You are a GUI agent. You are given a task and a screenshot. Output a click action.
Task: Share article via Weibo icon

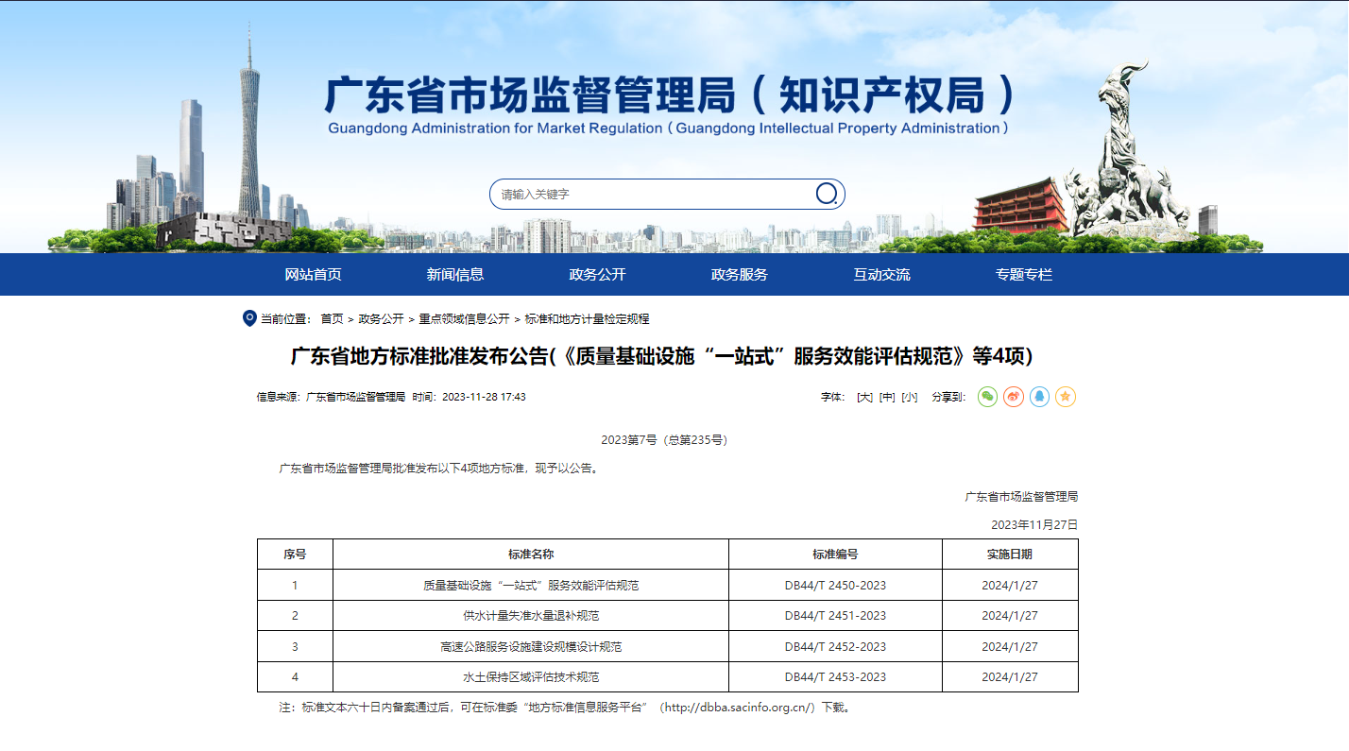[1014, 397]
